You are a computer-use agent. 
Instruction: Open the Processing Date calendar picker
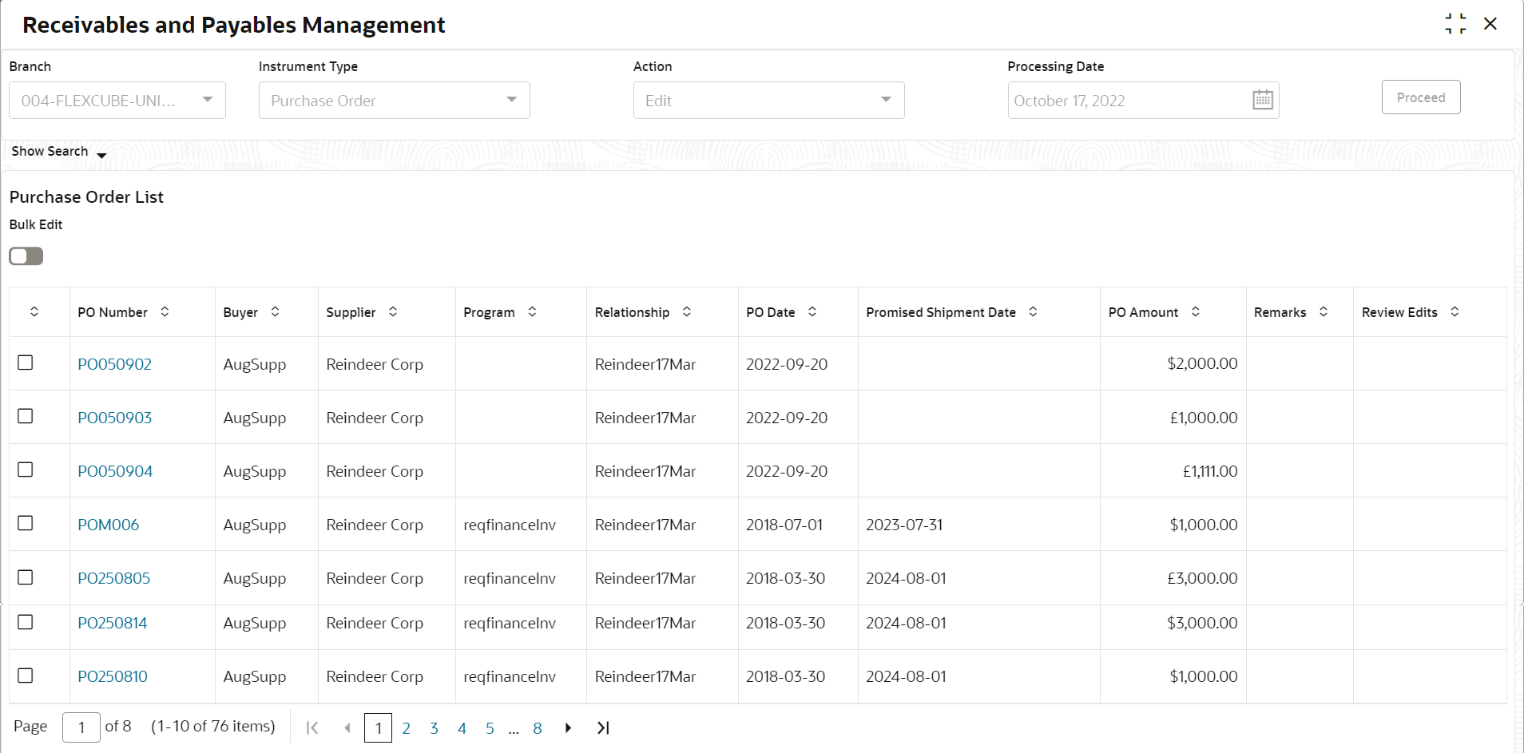coord(1263,100)
